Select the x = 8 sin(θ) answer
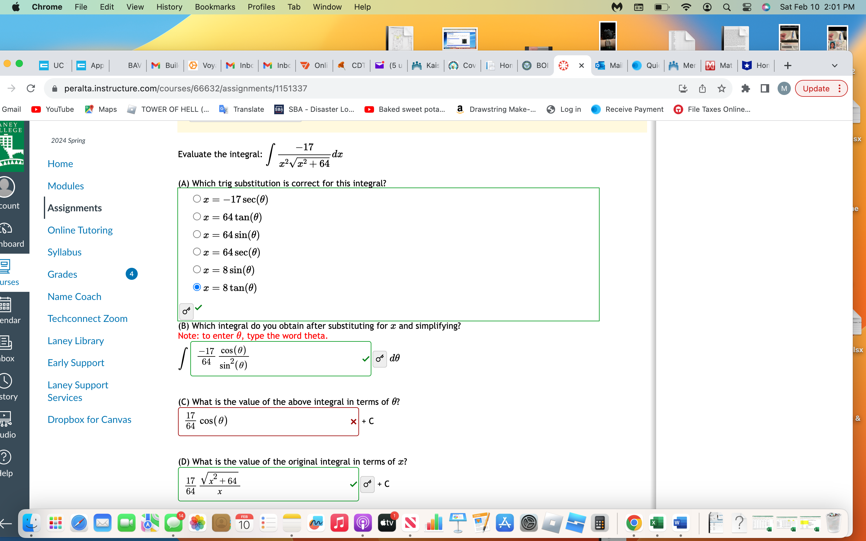The width and height of the screenshot is (866, 541). click(x=197, y=269)
